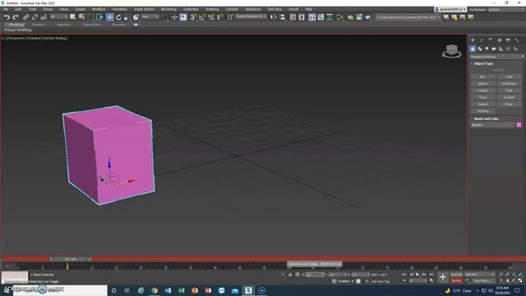The image size is (526, 296).
Task: Open the reference coordinate system dropdown
Action: pos(150,16)
